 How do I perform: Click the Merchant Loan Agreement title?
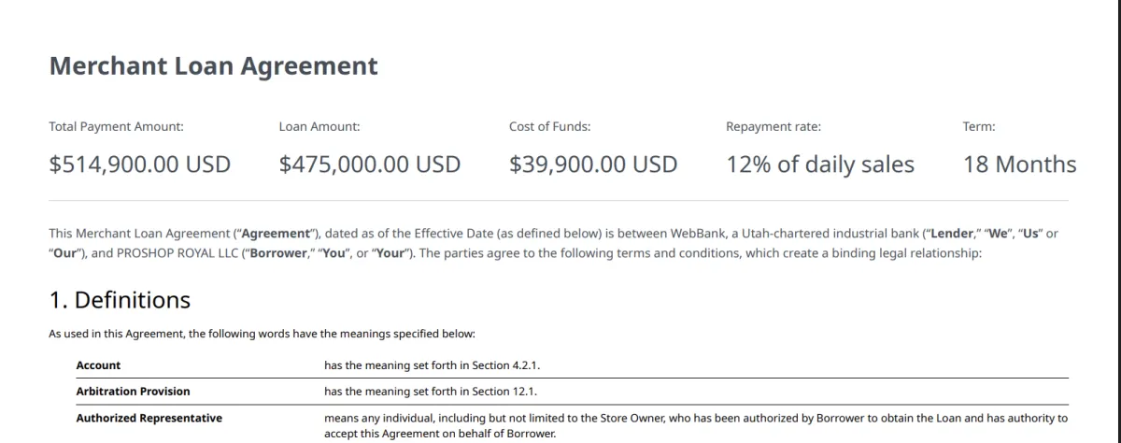pyautogui.click(x=213, y=66)
